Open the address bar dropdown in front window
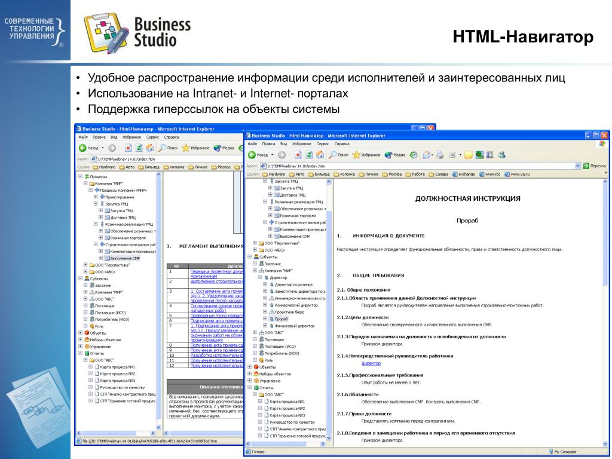Screen dimensions: 612x459 coord(578,166)
